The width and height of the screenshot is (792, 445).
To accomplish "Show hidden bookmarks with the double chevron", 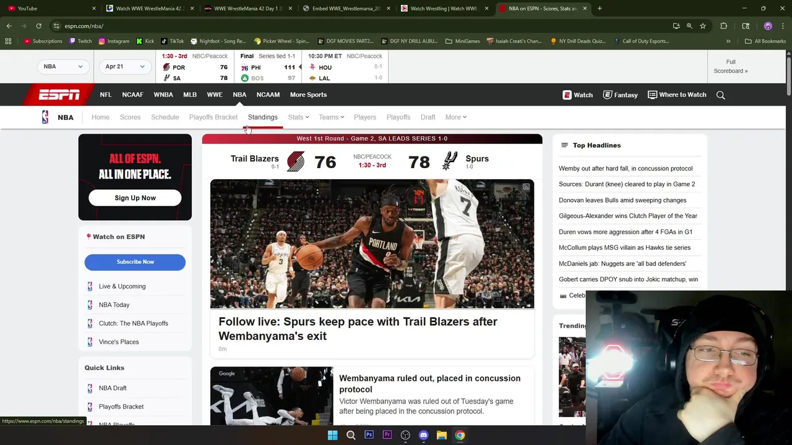I will [x=728, y=41].
